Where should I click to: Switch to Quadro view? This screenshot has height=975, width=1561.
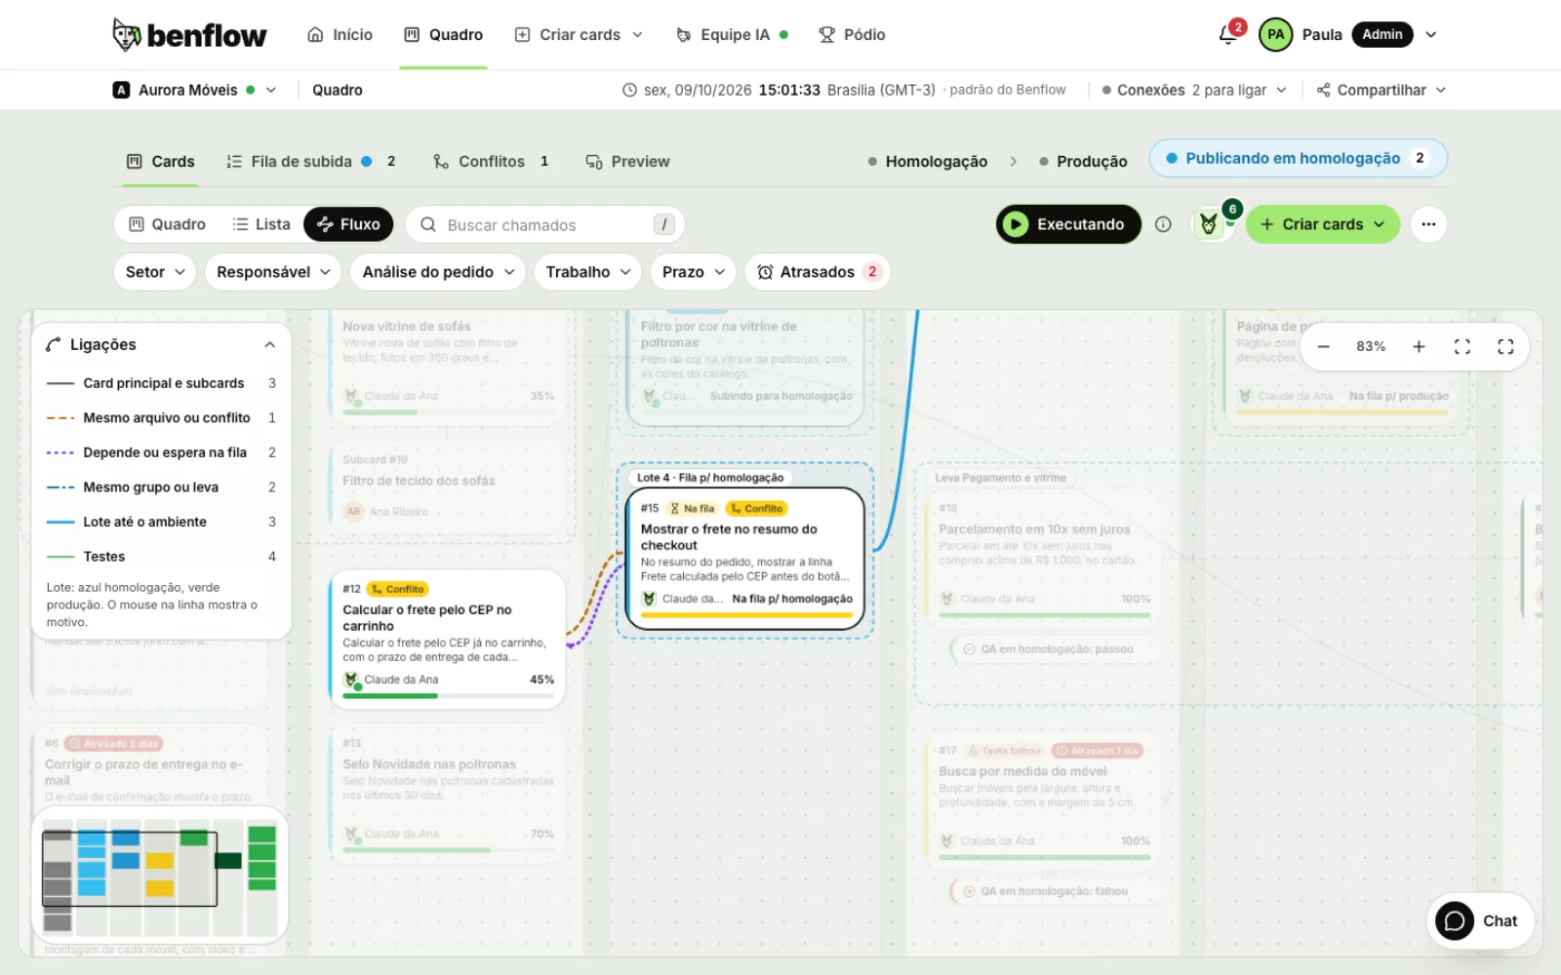click(x=168, y=224)
